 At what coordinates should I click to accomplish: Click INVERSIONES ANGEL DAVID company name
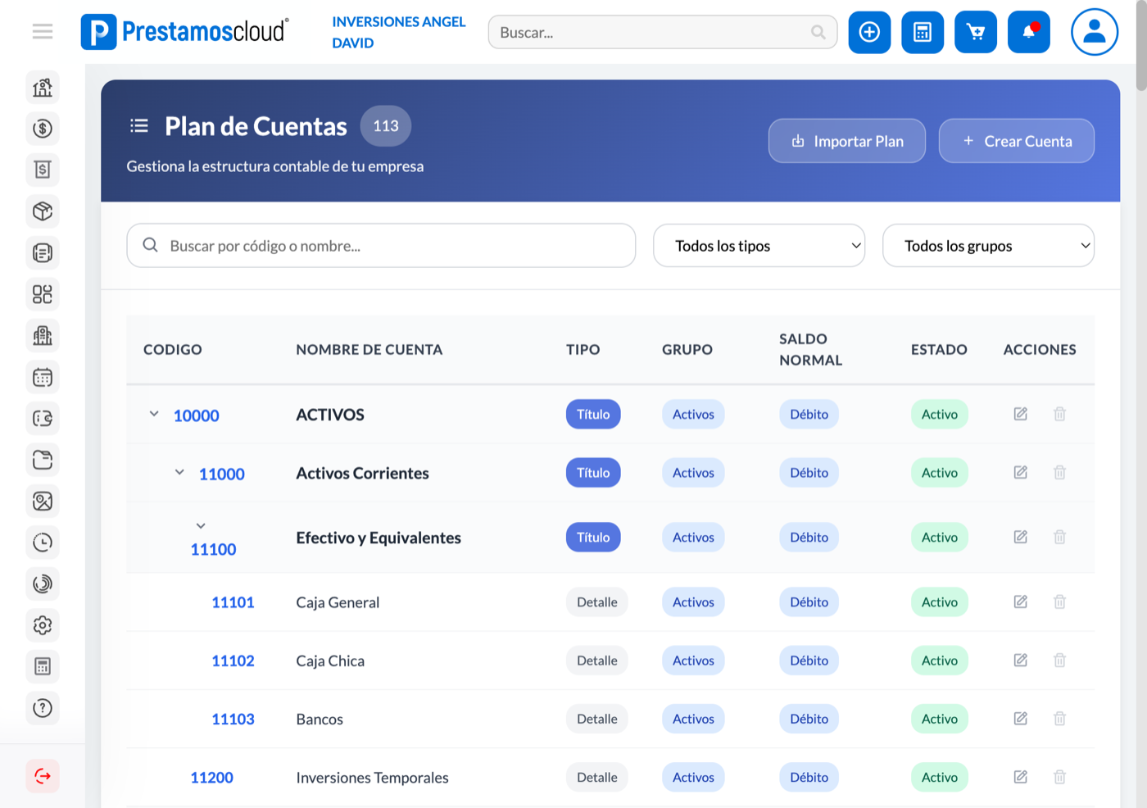click(398, 32)
